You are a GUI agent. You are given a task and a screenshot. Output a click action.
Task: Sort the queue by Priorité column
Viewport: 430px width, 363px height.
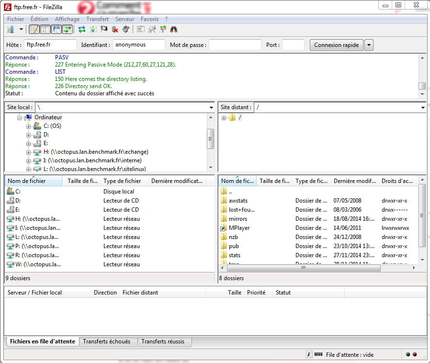pos(258,293)
